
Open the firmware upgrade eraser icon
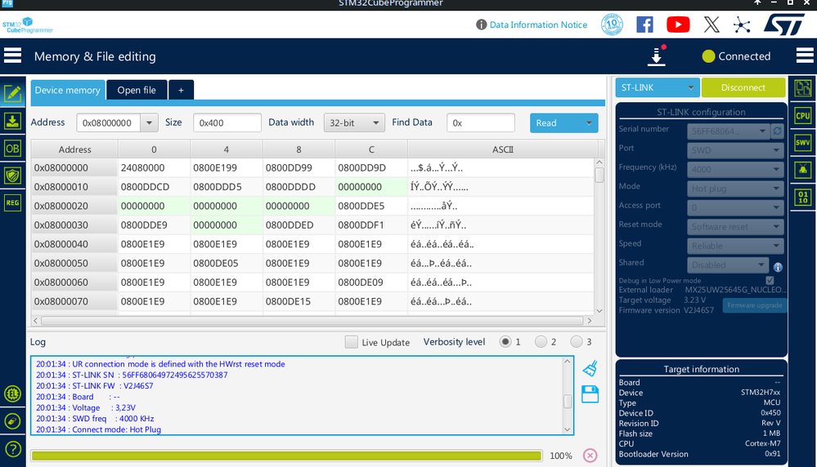12,421
